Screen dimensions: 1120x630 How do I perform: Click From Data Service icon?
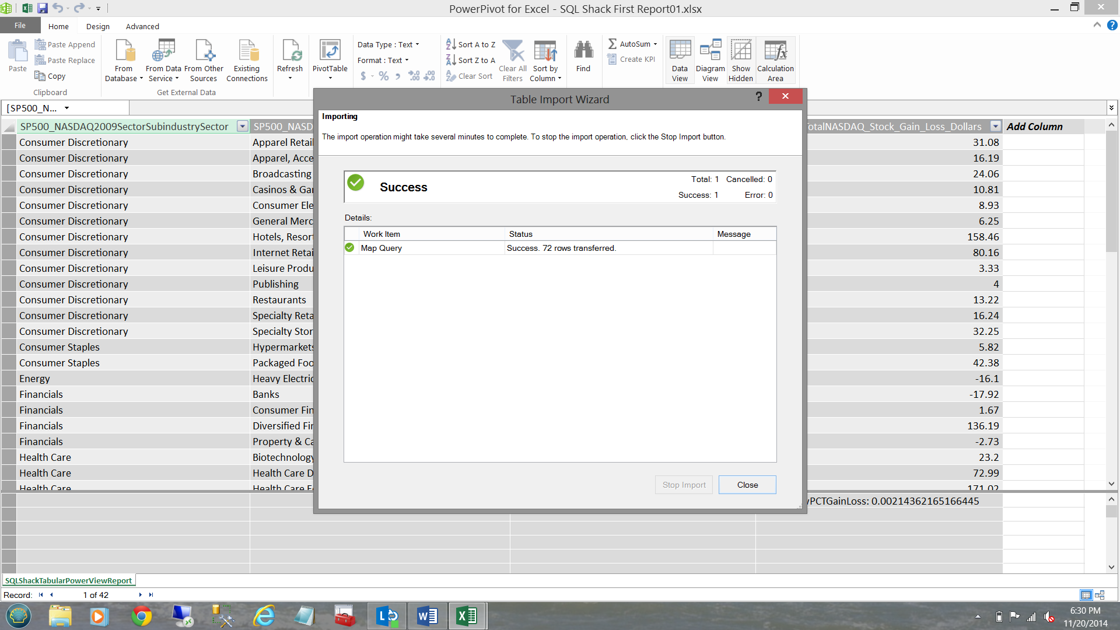pyautogui.click(x=163, y=52)
